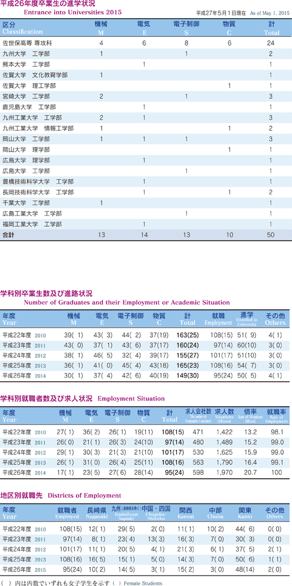
Task: Click 'Number of Graduates and their Employment or Academic Situation'
Action: point(126,302)
